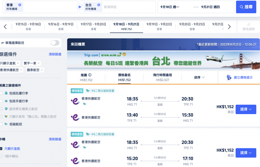Go to previous dates arrow
The height and width of the screenshot is (167, 260).
point(5,27)
